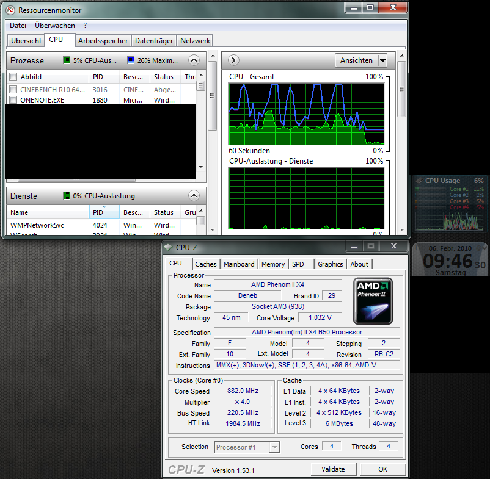490x479 pixels.
Task: Click the CPU-Z title bar icon
Action: coord(169,247)
